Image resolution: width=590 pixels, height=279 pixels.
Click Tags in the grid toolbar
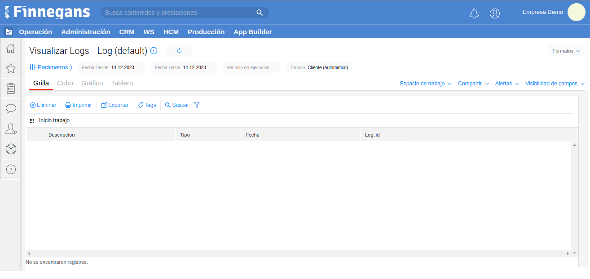coord(147,105)
